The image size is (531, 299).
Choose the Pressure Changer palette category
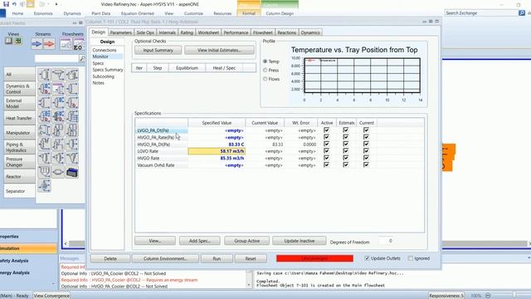[x=19, y=162]
